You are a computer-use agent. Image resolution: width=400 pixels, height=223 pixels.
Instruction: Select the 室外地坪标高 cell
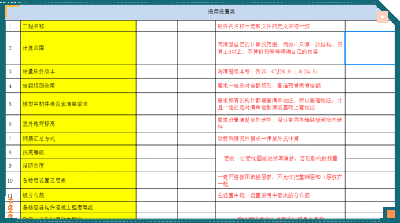coord(78,124)
